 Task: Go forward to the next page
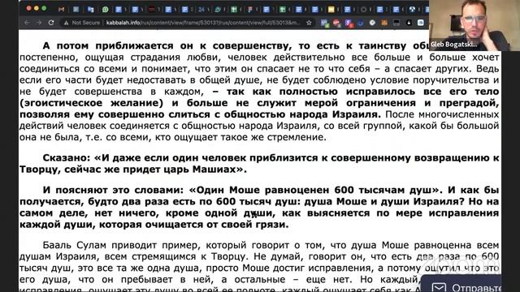pyautogui.click(x=39, y=23)
